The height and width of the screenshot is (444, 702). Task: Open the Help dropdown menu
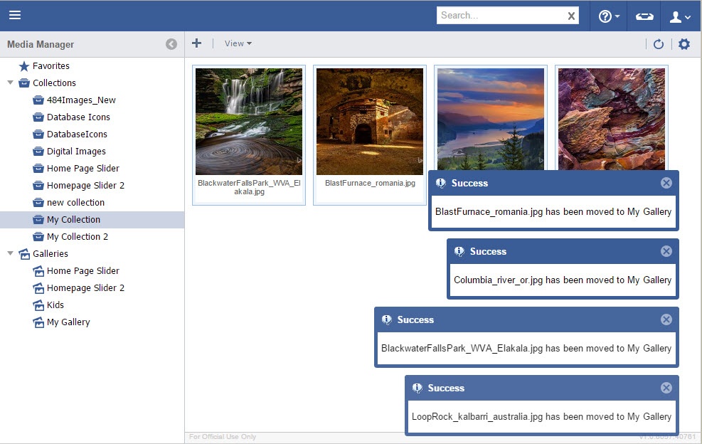click(x=609, y=16)
